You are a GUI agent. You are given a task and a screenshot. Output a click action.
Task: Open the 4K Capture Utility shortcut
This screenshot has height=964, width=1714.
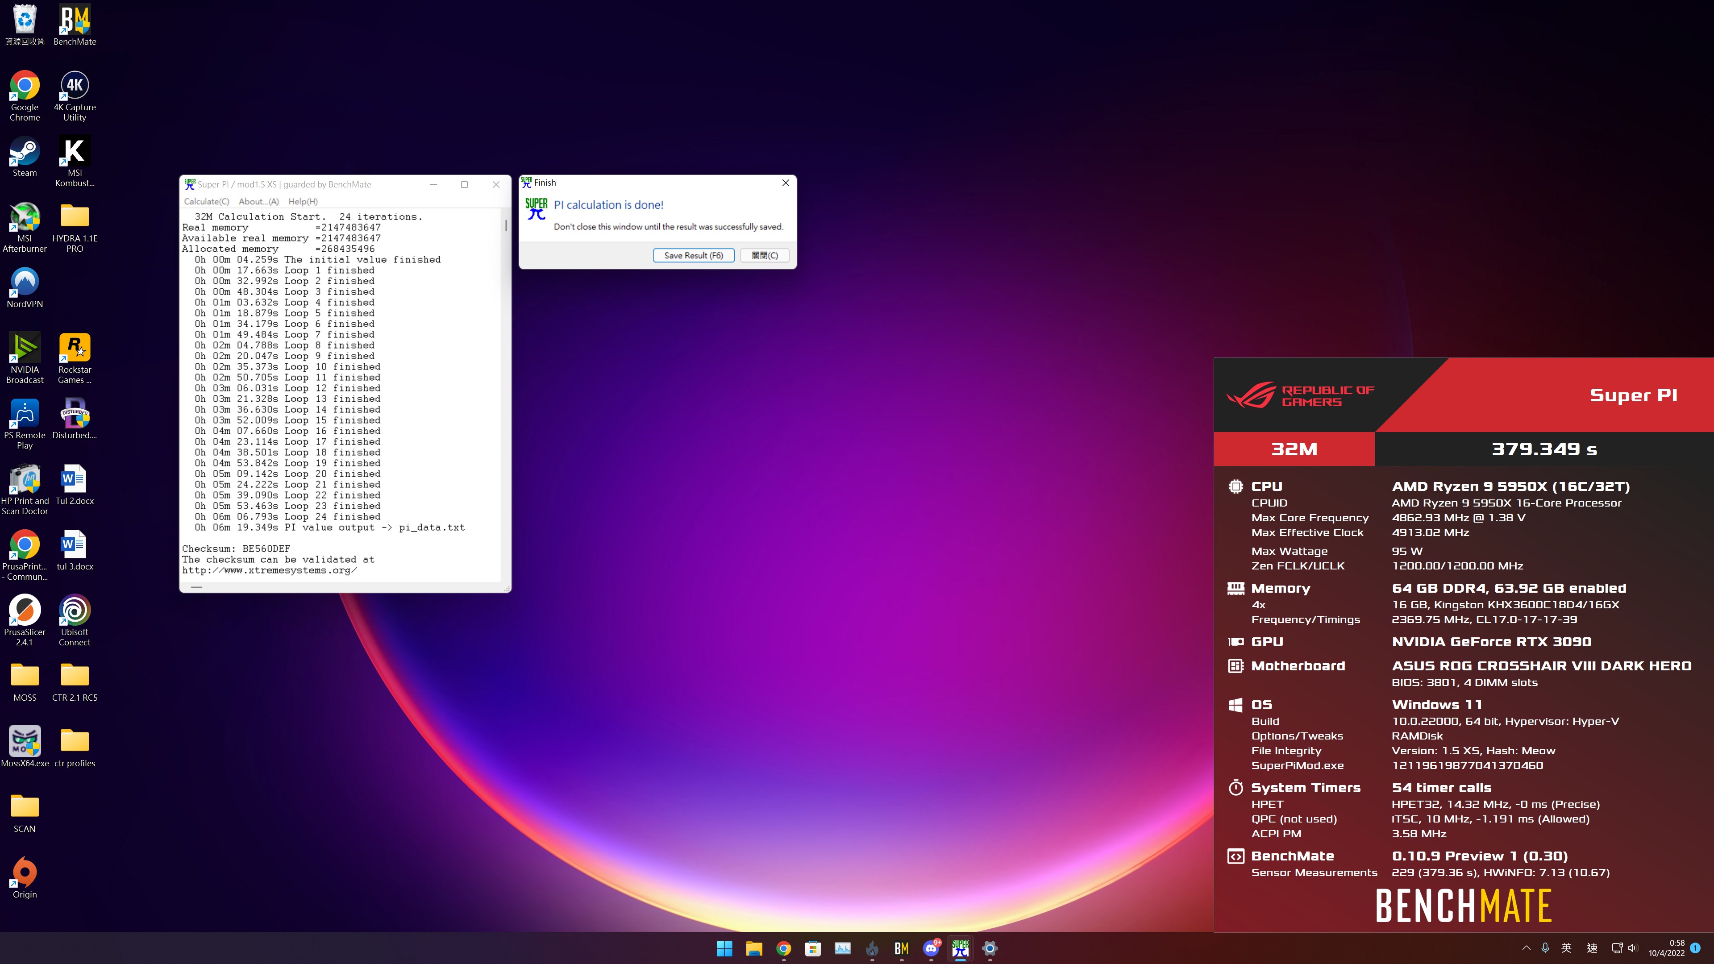click(75, 96)
